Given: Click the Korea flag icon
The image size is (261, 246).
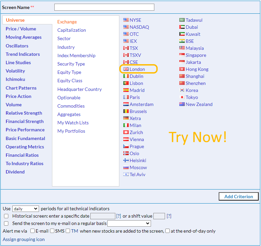Looking at the screenshot, I should click(182, 90).
